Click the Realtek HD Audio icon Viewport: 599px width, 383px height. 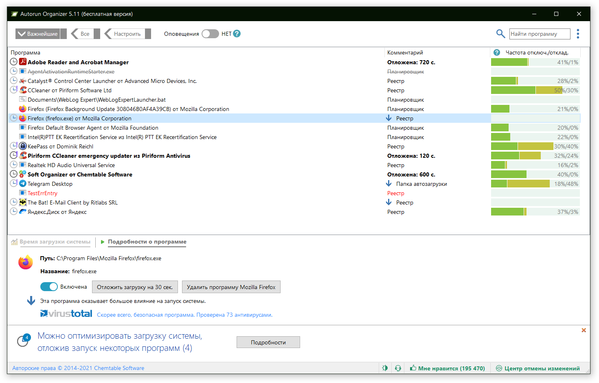coord(23,165)
